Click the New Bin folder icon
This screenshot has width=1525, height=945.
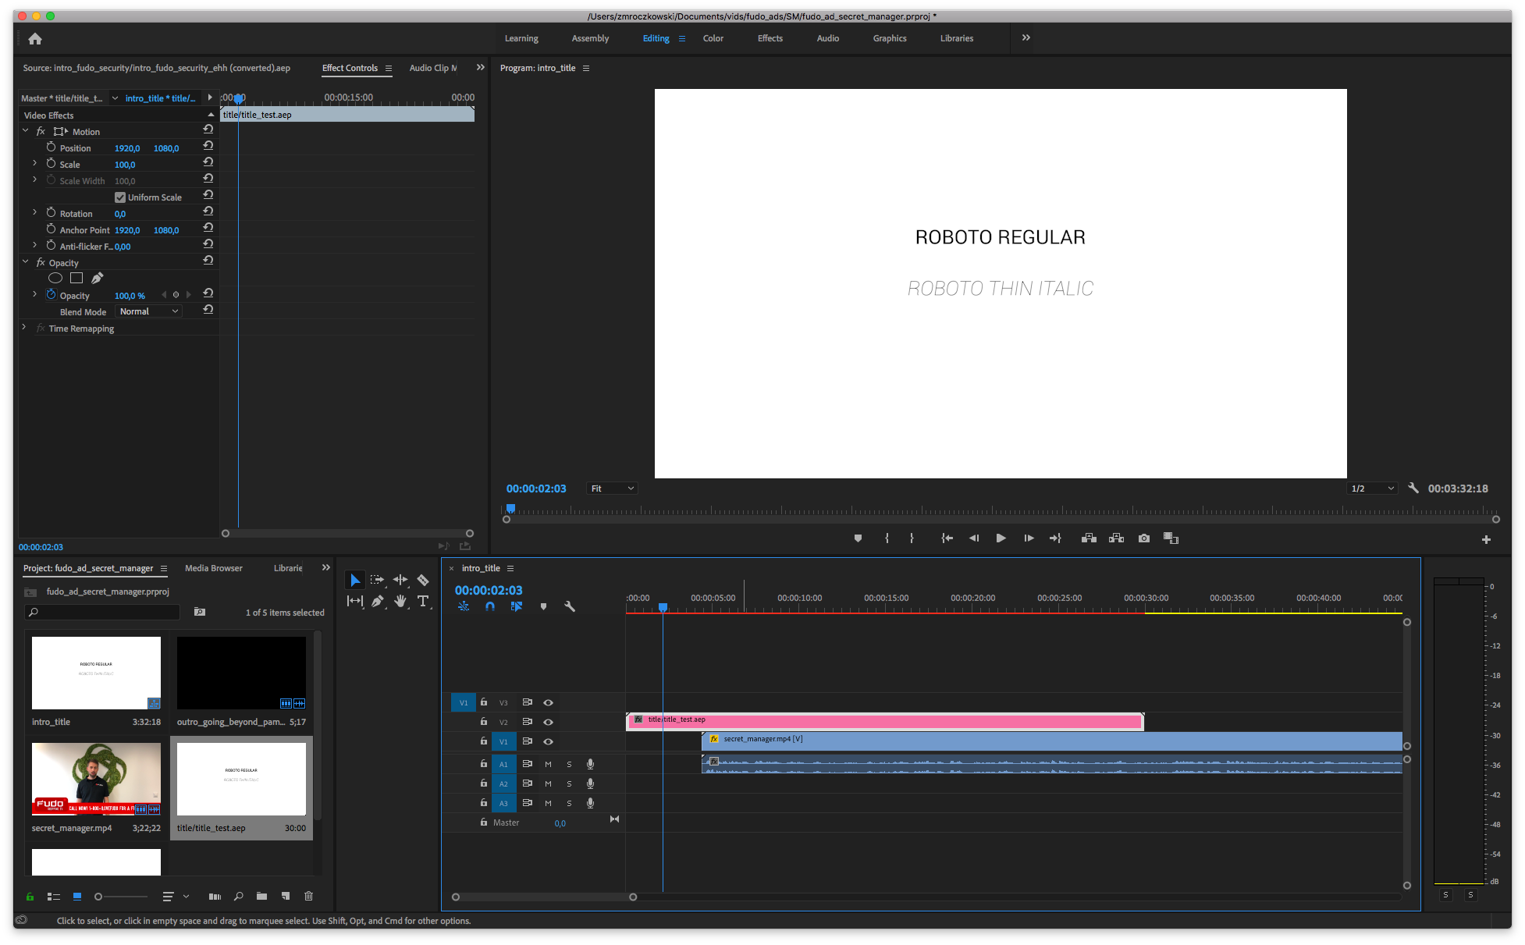261,897
